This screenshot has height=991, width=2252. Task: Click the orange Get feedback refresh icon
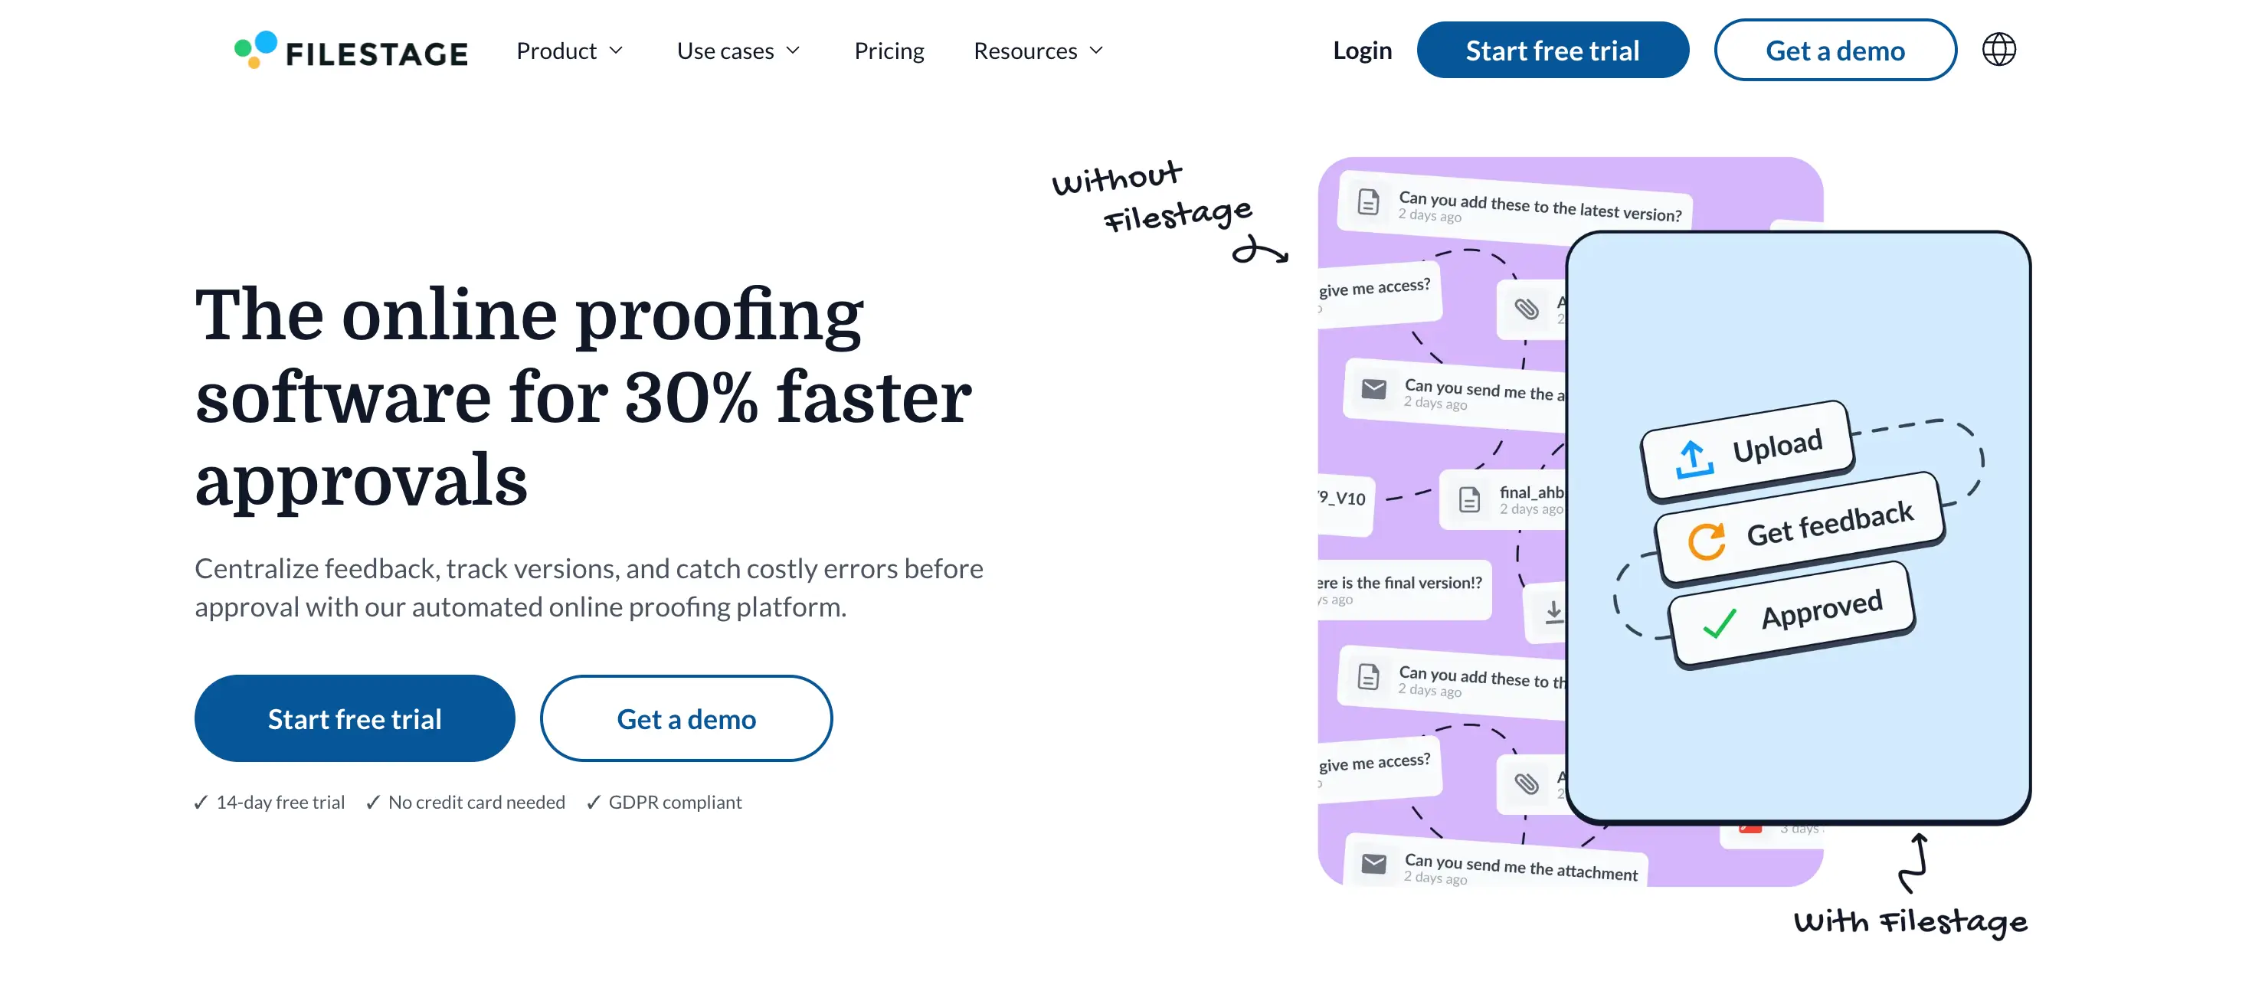(x=1706, y=541)
